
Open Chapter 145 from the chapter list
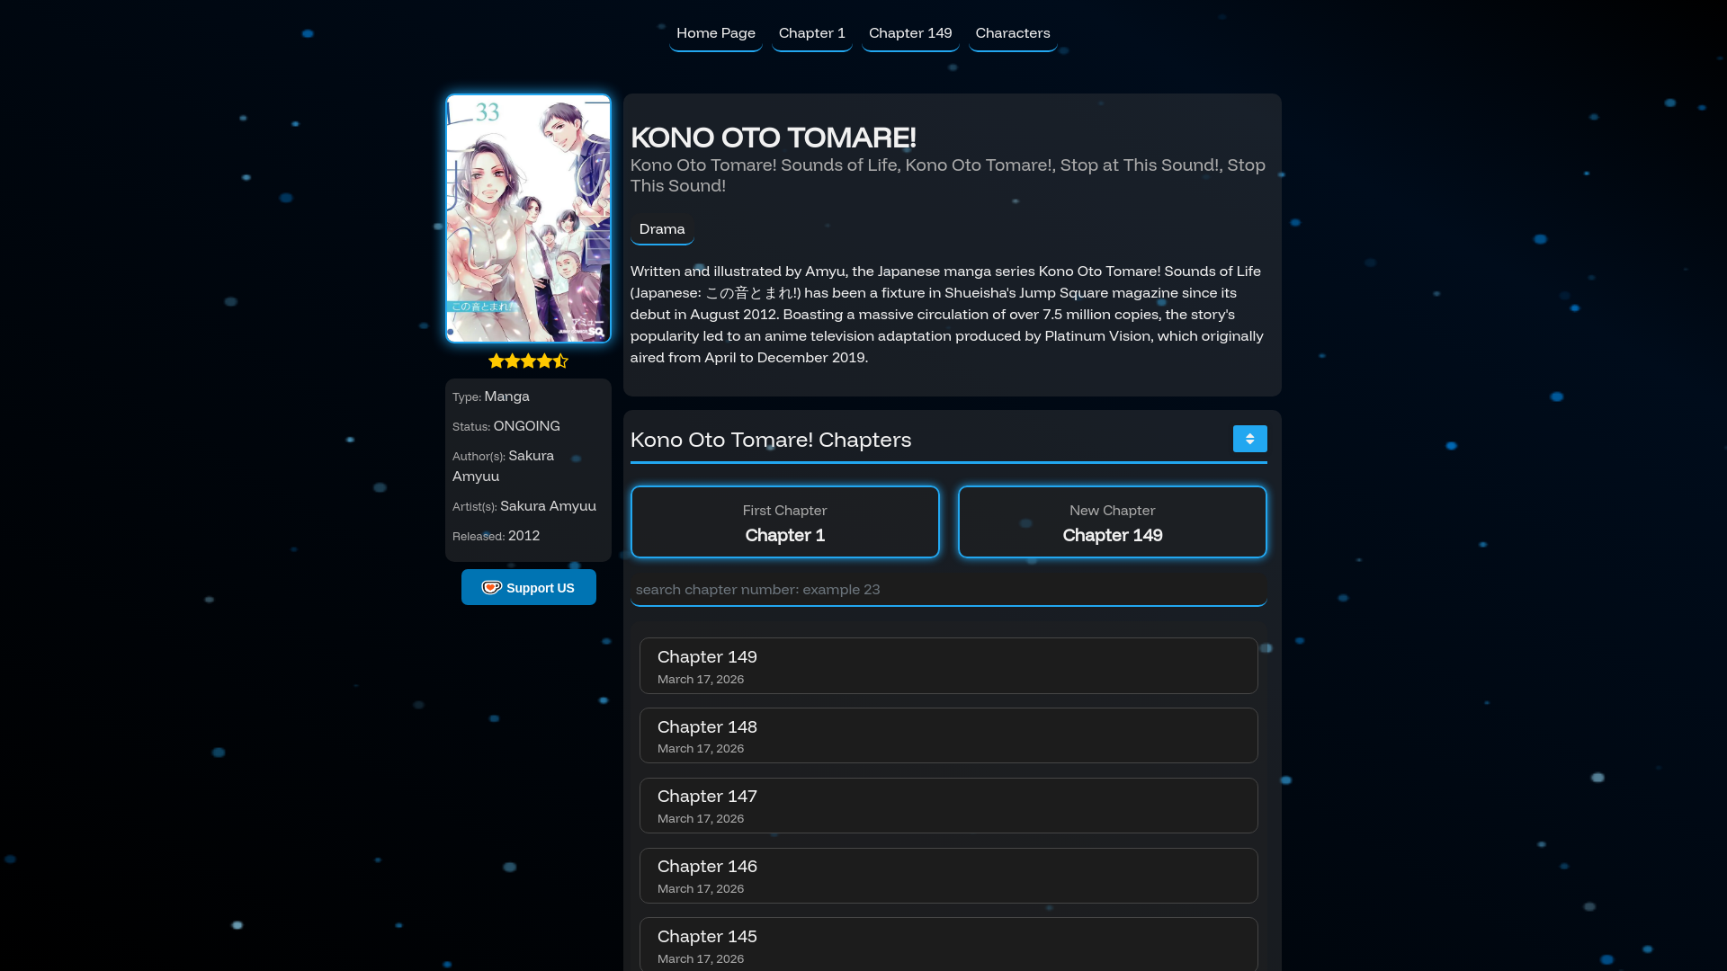949,944
